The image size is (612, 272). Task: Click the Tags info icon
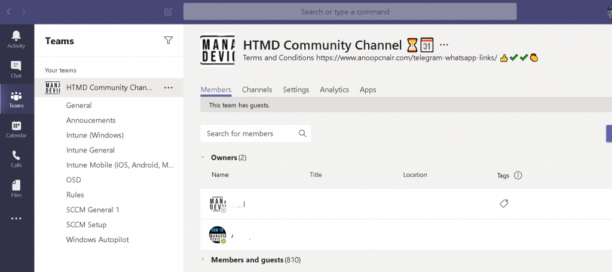coord(518,175)
